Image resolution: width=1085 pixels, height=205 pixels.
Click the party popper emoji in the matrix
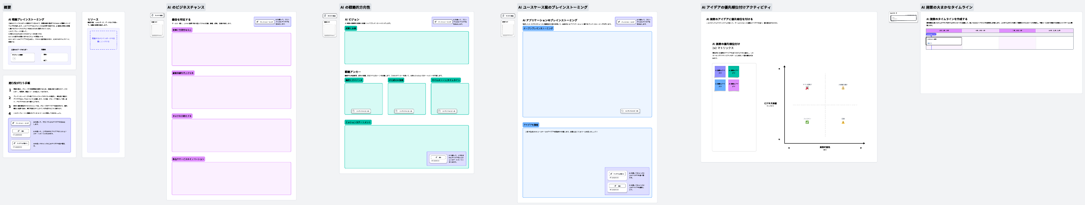pyautogui.click(x=807, y=88)
